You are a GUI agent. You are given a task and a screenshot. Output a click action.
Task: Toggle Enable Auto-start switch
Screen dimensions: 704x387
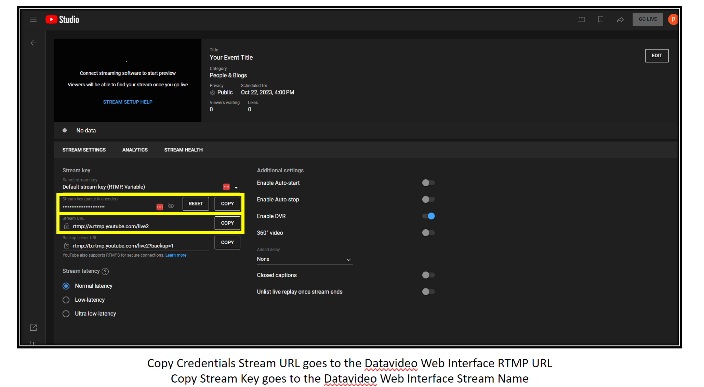(428, 183)
